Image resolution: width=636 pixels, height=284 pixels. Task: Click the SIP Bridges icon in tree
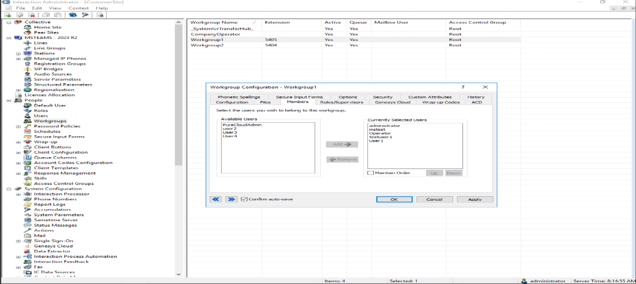tap(27, 69)
